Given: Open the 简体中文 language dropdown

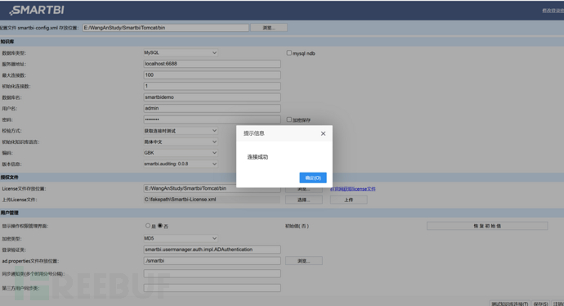Looking at the screenshot, I should pos(181,142).
